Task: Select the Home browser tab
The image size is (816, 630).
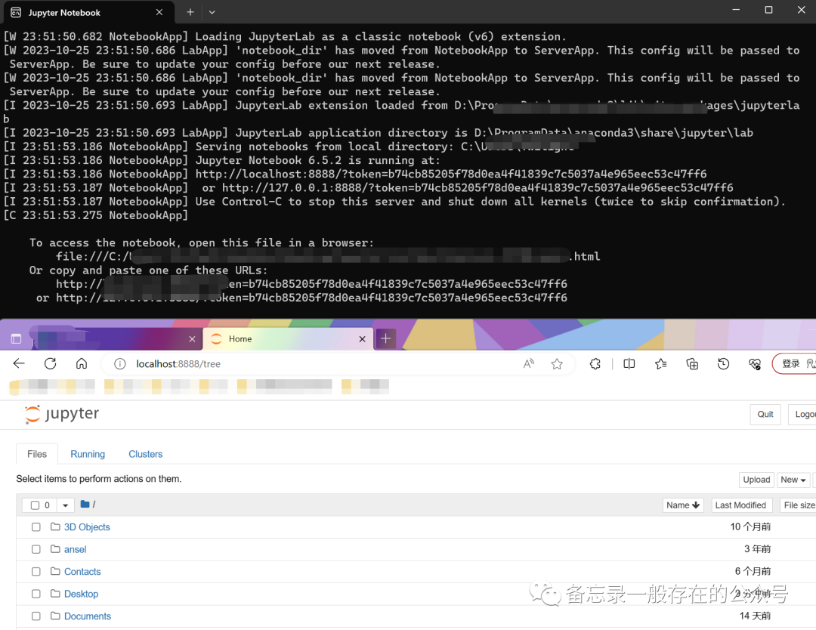Action: coord(287,338)
